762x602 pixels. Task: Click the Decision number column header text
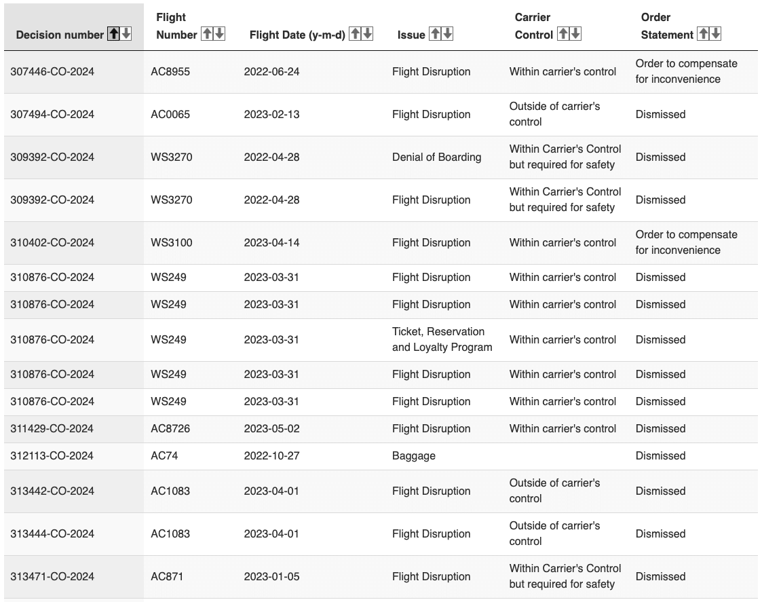click(60, 35)
